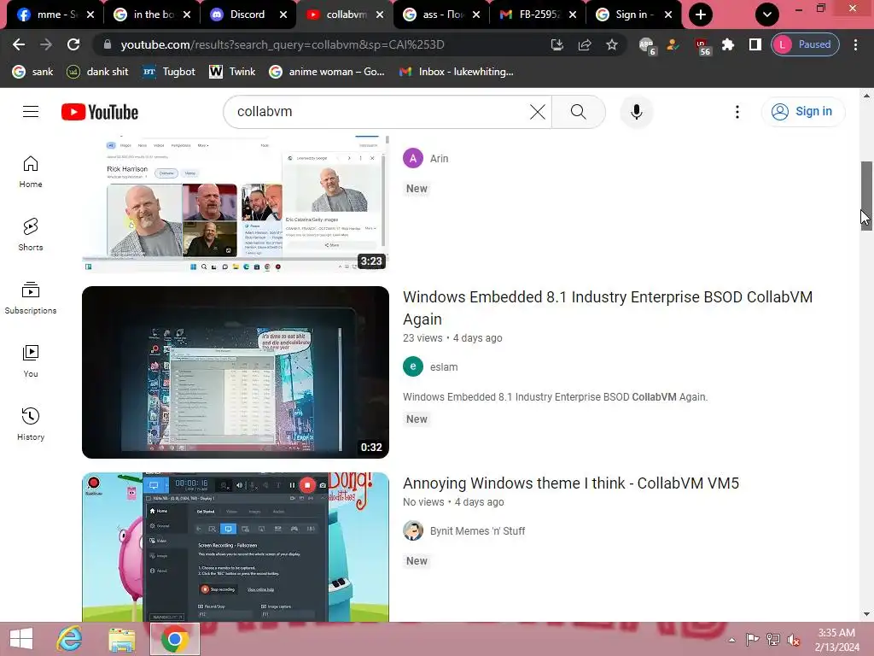This screenshot has width=874, height=656.
Task: Open the Twink Wikipedia bookmark
Action: [x=232, y=72]
